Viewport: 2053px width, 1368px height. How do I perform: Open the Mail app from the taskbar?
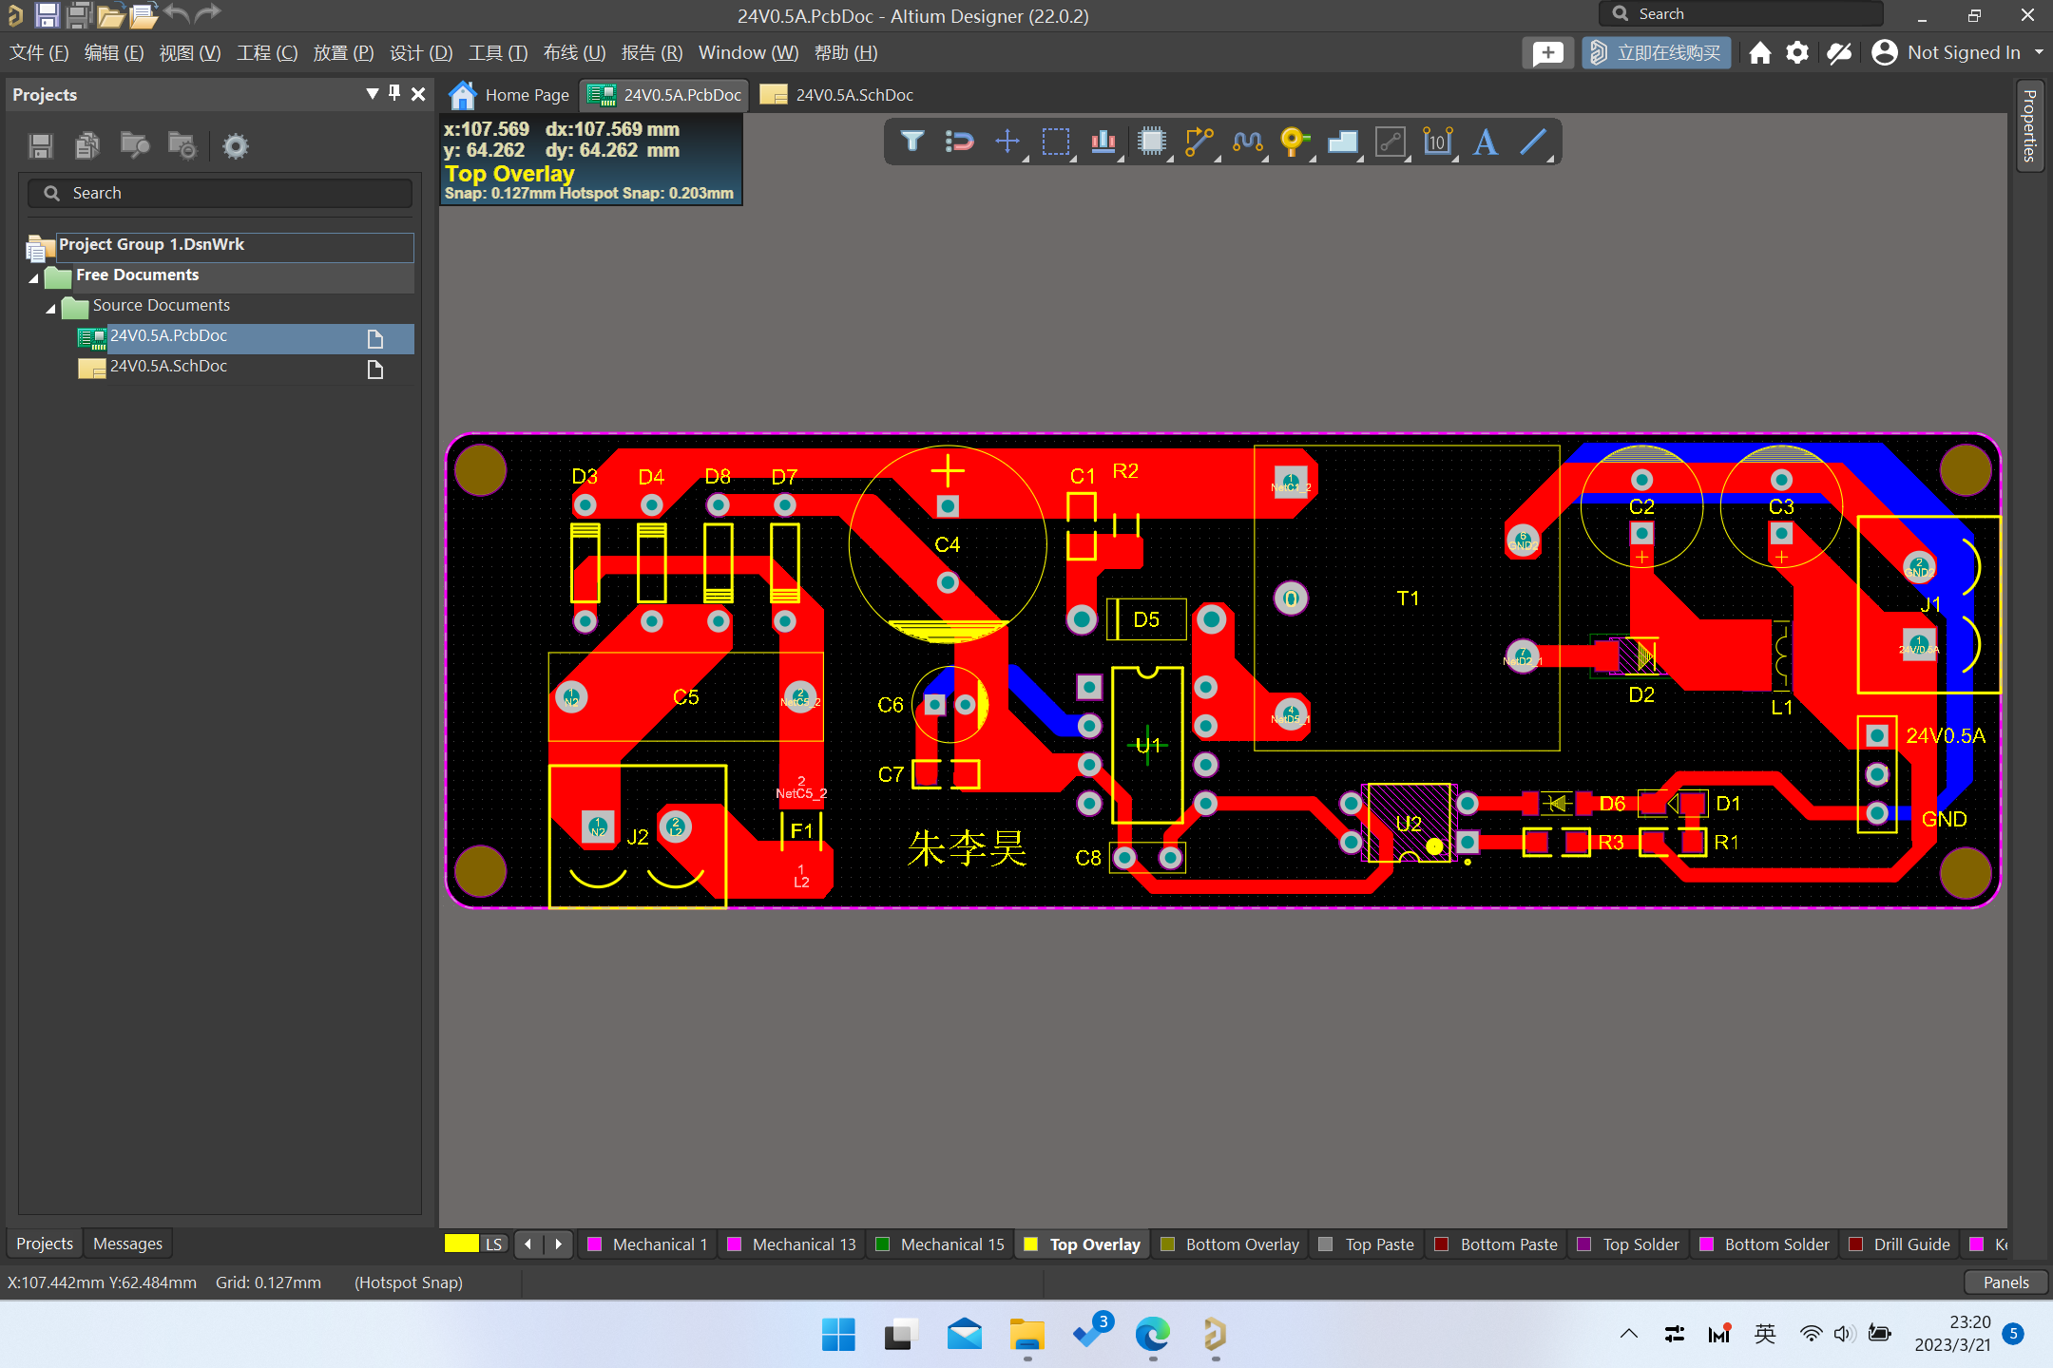coord(965,1334)
